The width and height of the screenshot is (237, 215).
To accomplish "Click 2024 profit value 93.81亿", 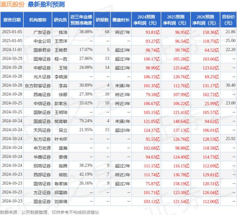I will pos(153,32).
